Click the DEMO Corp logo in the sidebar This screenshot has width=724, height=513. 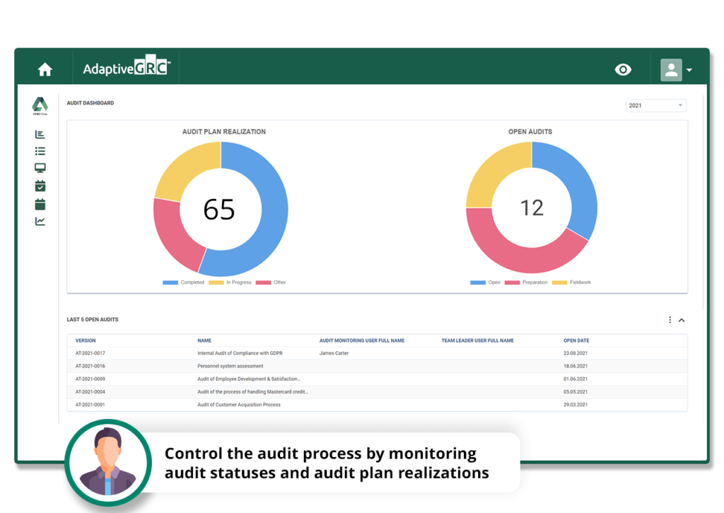pos(40,103)
